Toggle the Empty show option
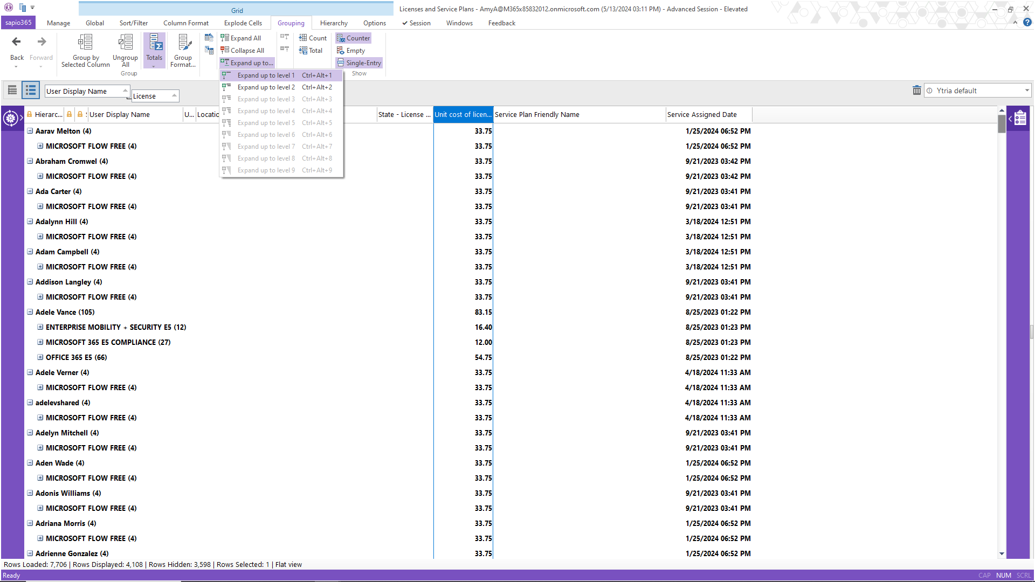The image size is (1035, 582). 351,51
